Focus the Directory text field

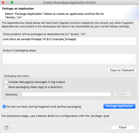tap(66, 94)
